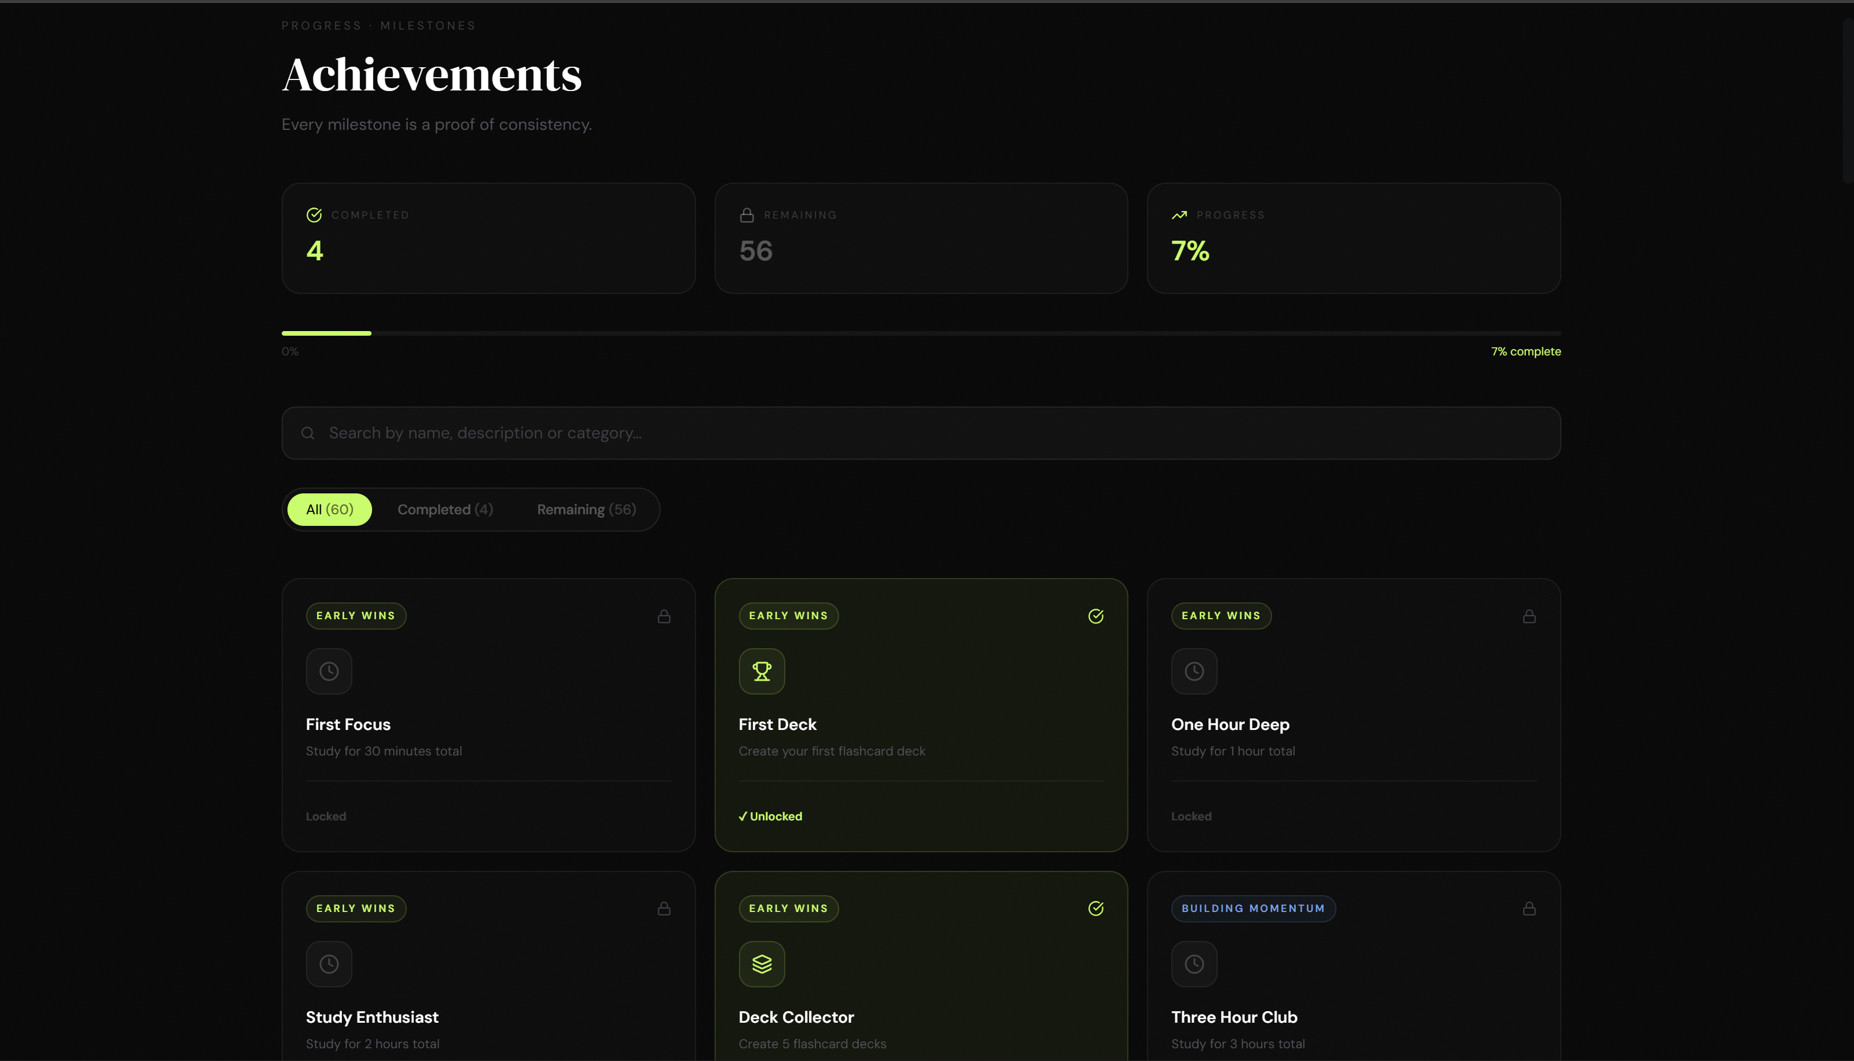Click the Locked status on First Focus card
1854x1061 pixels.
pyautogui.click(x=326, y=816)
